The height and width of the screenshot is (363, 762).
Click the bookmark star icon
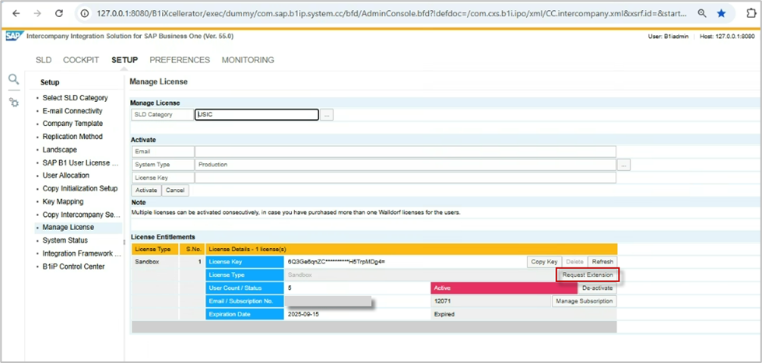722,13
